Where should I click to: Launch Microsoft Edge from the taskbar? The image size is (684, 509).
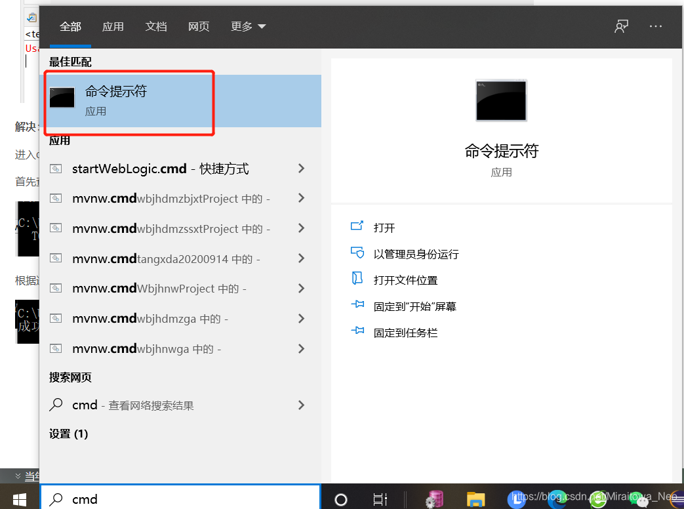[x=556, y=499]
